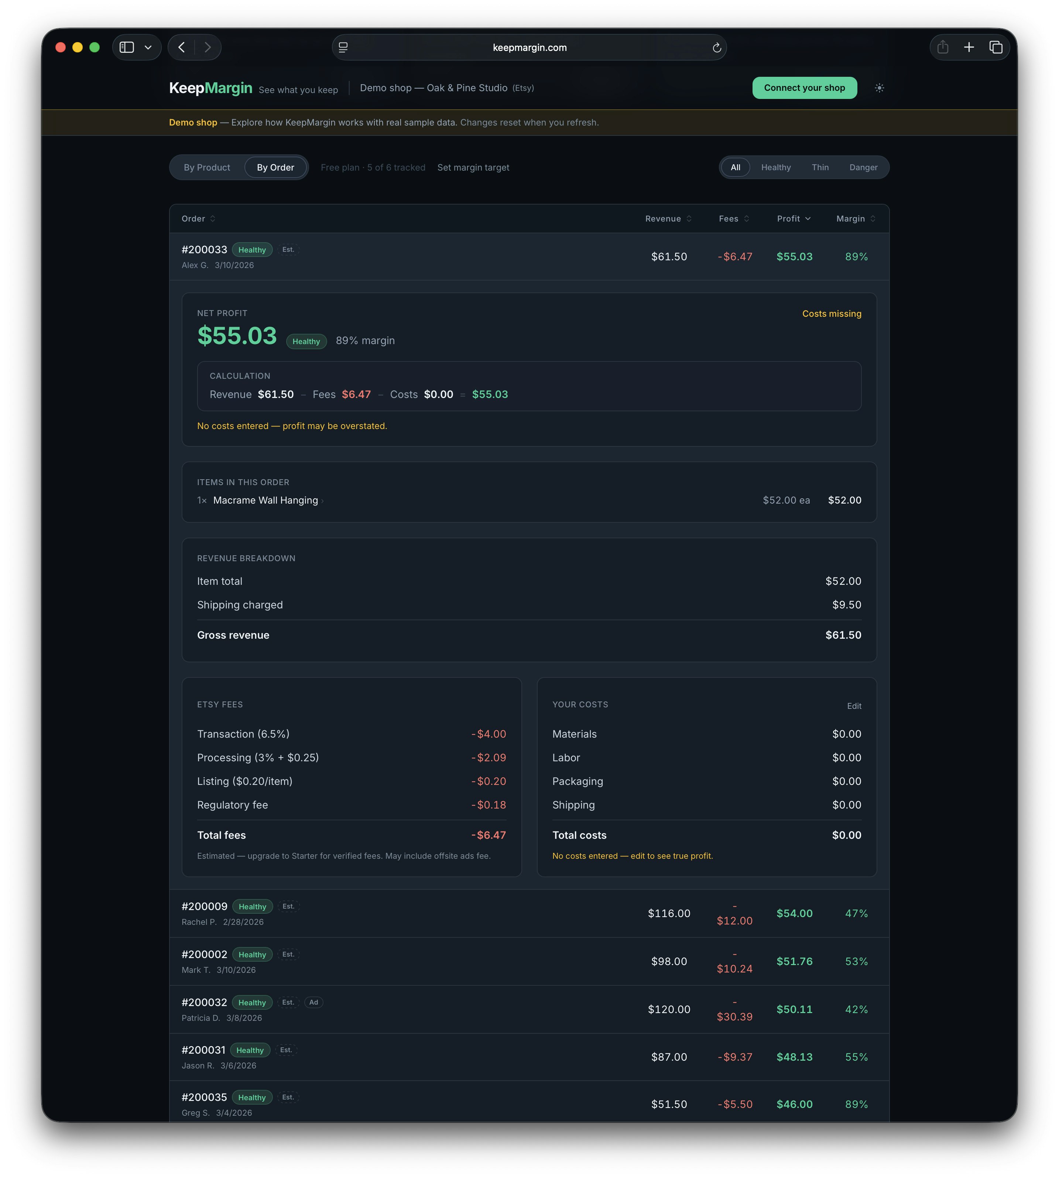1059x1177 pixels.
Task: Click Healthy badge next to $55.03 net profit
Action: click(x=306, y=342)
